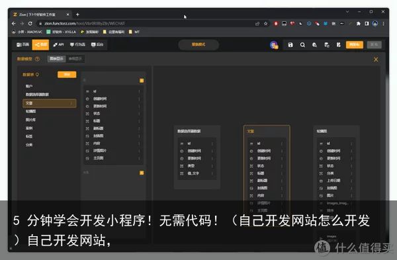The width and height of the screenshot is (397, 260).
Task: Click the database icon in top toolbar
Action: (x=327, y=45)
